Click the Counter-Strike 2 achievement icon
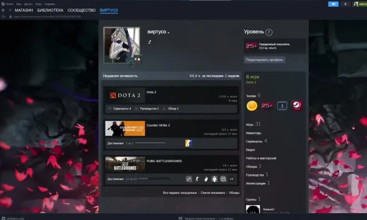This screenshot has width=367, height=220. tap(189, 143)
